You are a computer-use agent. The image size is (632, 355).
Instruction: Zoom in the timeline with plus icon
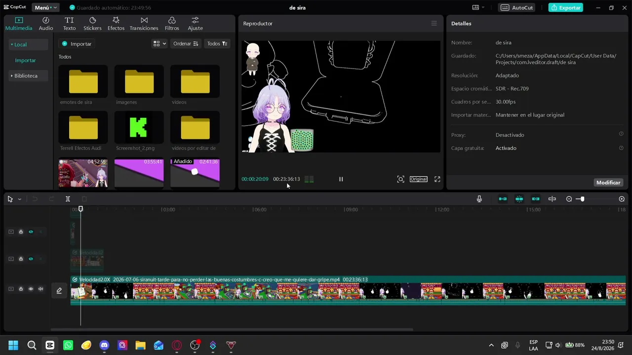pos(622,199)
